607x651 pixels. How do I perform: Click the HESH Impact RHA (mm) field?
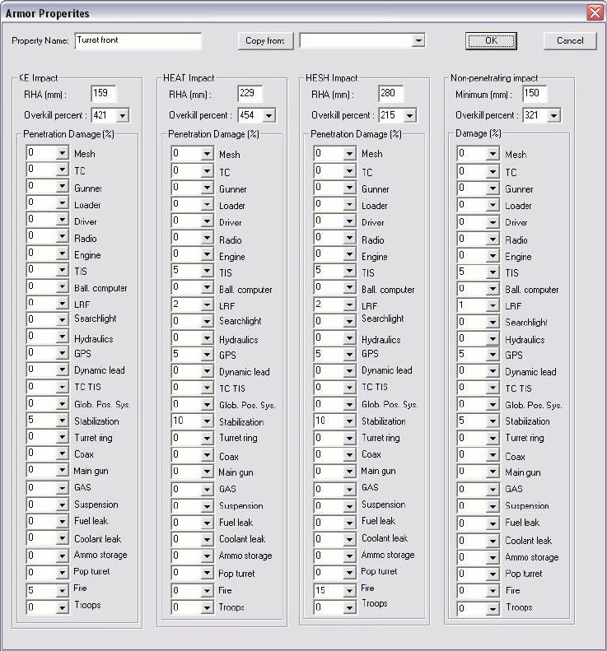pos(391,94)
